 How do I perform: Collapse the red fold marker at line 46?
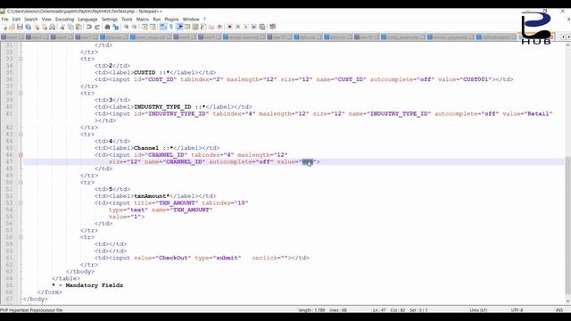21,155
